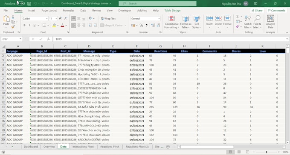Open the File menu
290x155 pixels.
click(x=6, y=11)
